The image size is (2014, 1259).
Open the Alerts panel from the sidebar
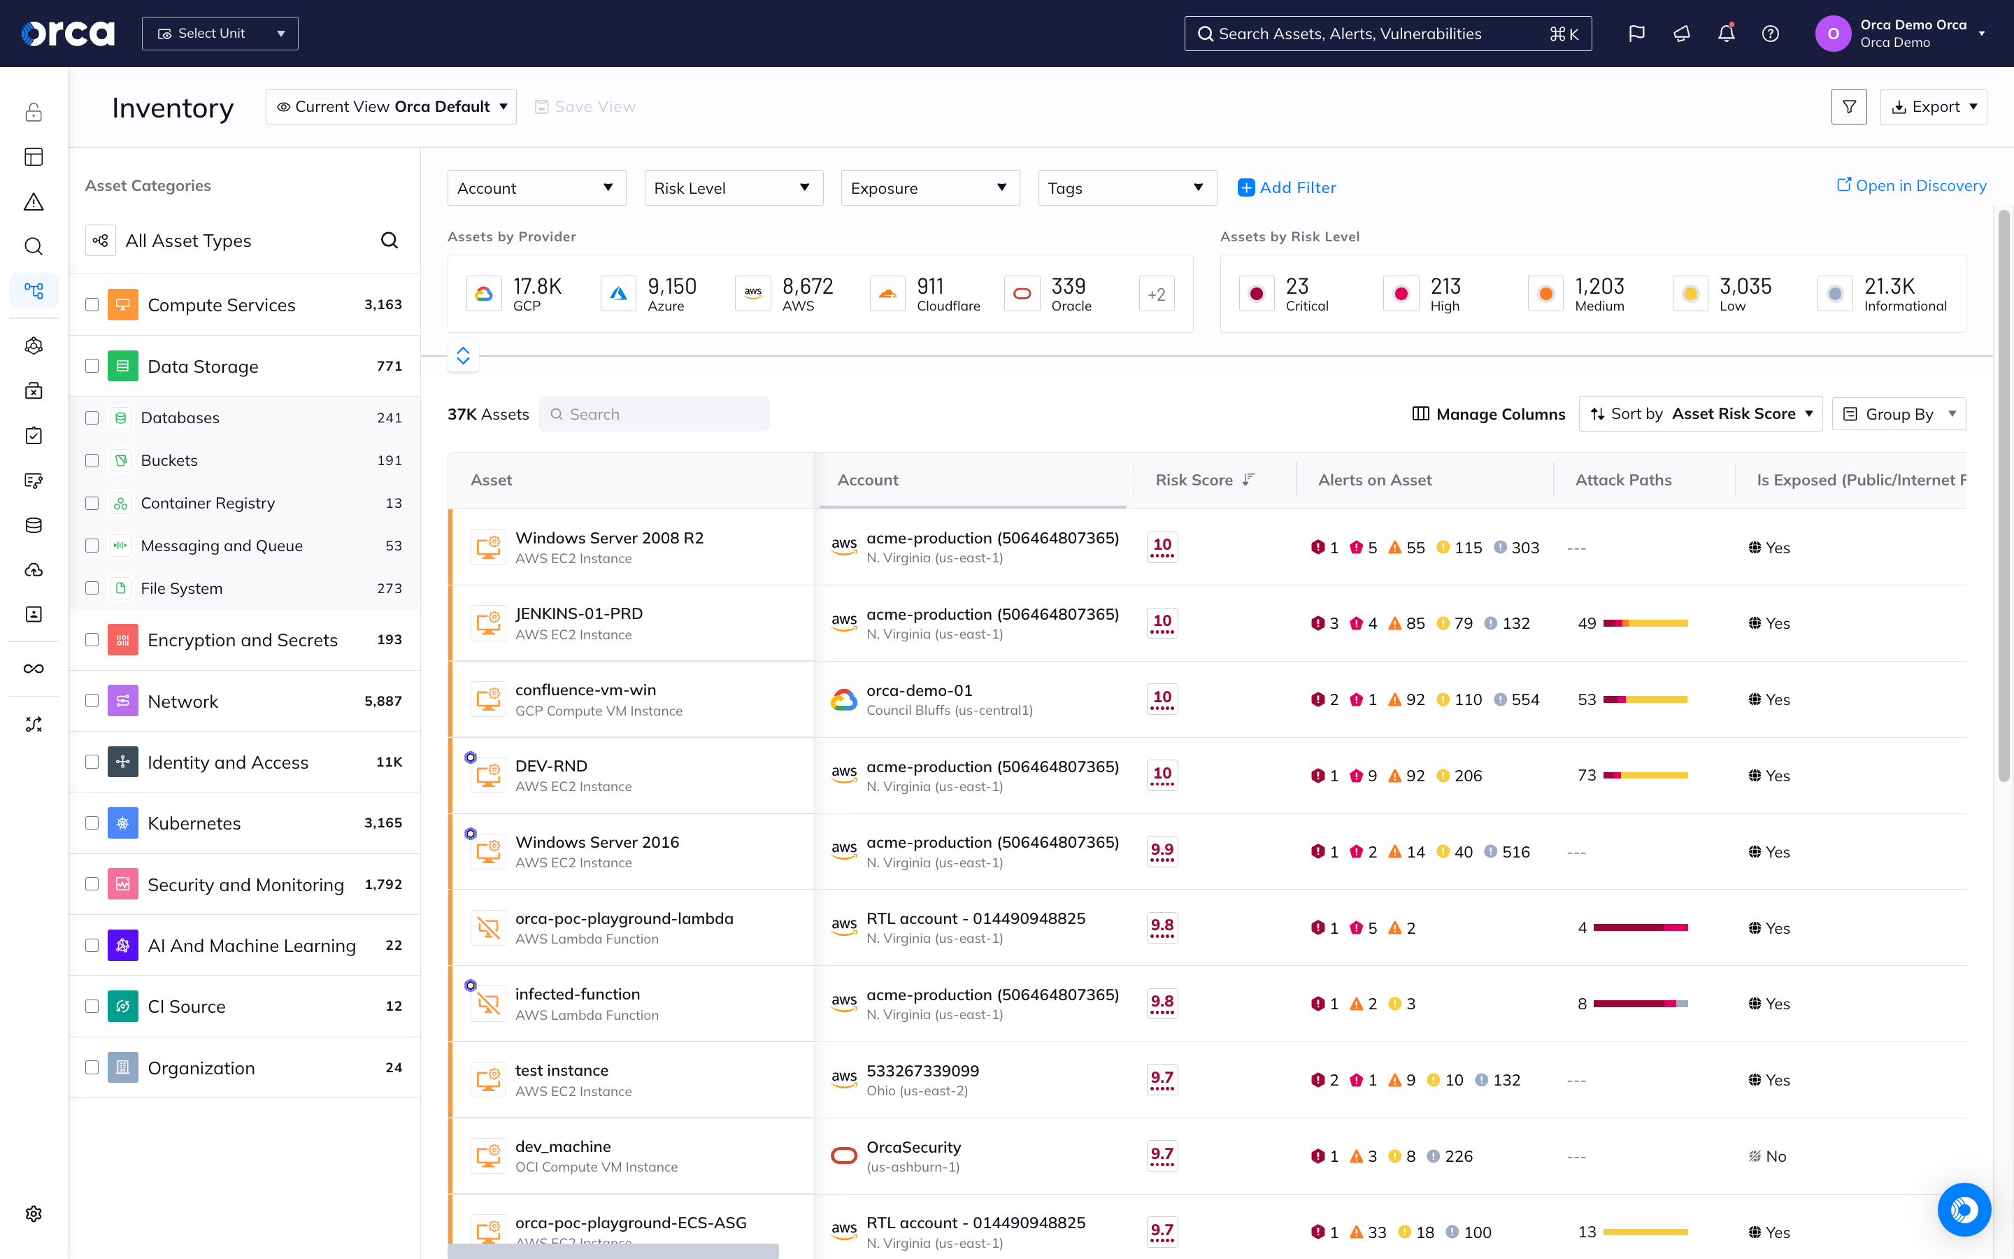[34, 201]
